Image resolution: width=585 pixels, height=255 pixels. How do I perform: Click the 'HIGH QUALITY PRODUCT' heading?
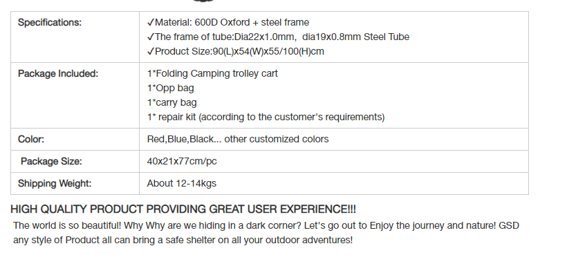(183, 209)
